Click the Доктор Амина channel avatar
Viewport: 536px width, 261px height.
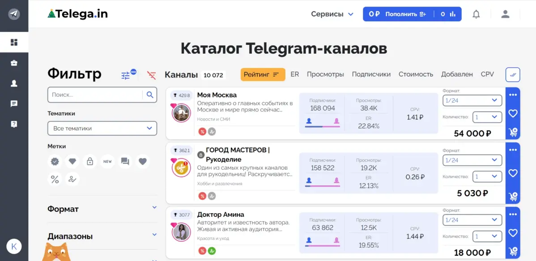(x=181, y=233)
